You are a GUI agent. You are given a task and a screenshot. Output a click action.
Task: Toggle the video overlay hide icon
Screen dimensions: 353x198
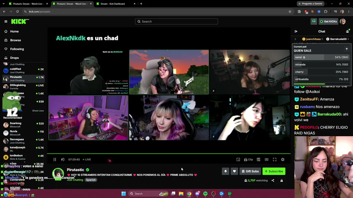click(x=258, y=159)
